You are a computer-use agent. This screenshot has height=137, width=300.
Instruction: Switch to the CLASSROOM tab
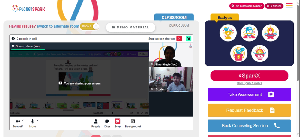tap(174, 17)
